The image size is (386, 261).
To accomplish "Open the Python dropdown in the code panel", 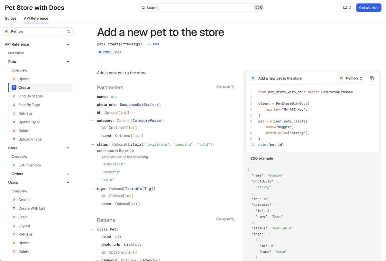I will pyautogui.click(x=351, y=78).
